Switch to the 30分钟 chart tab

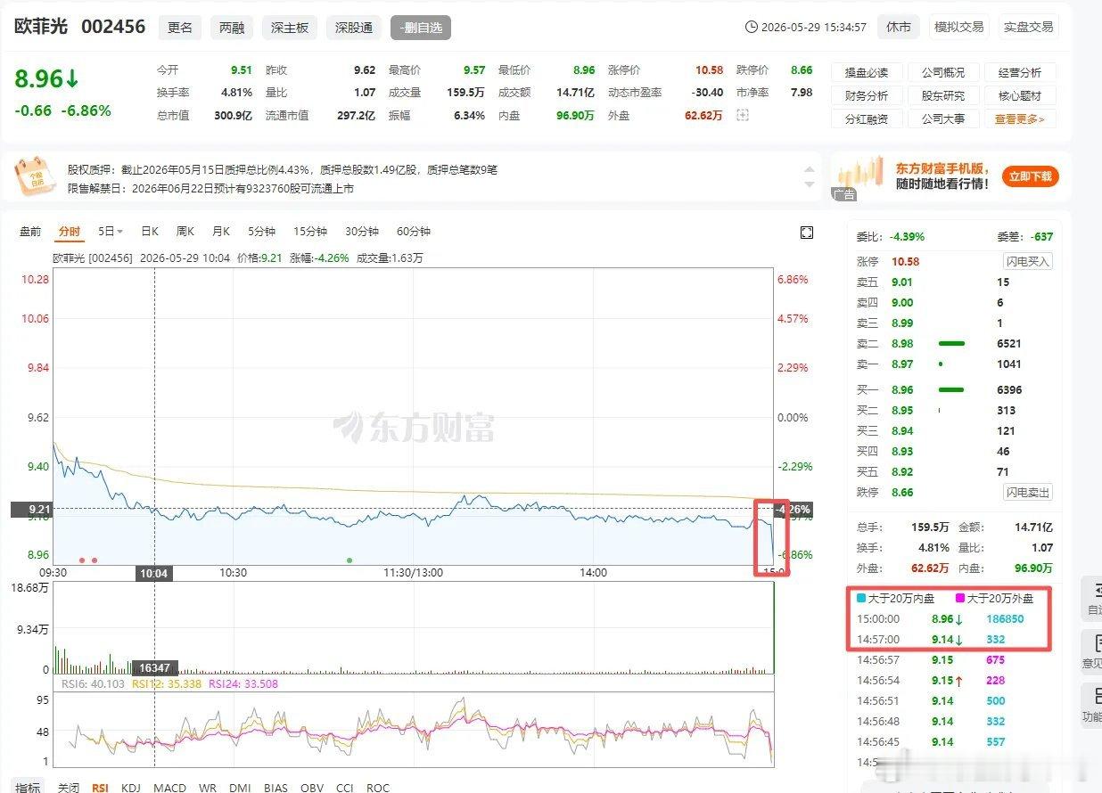[362, 232]
